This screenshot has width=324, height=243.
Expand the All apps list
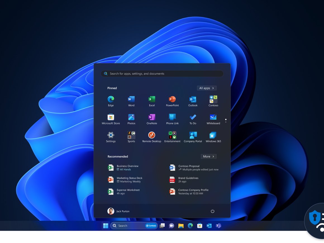point(207,88)
